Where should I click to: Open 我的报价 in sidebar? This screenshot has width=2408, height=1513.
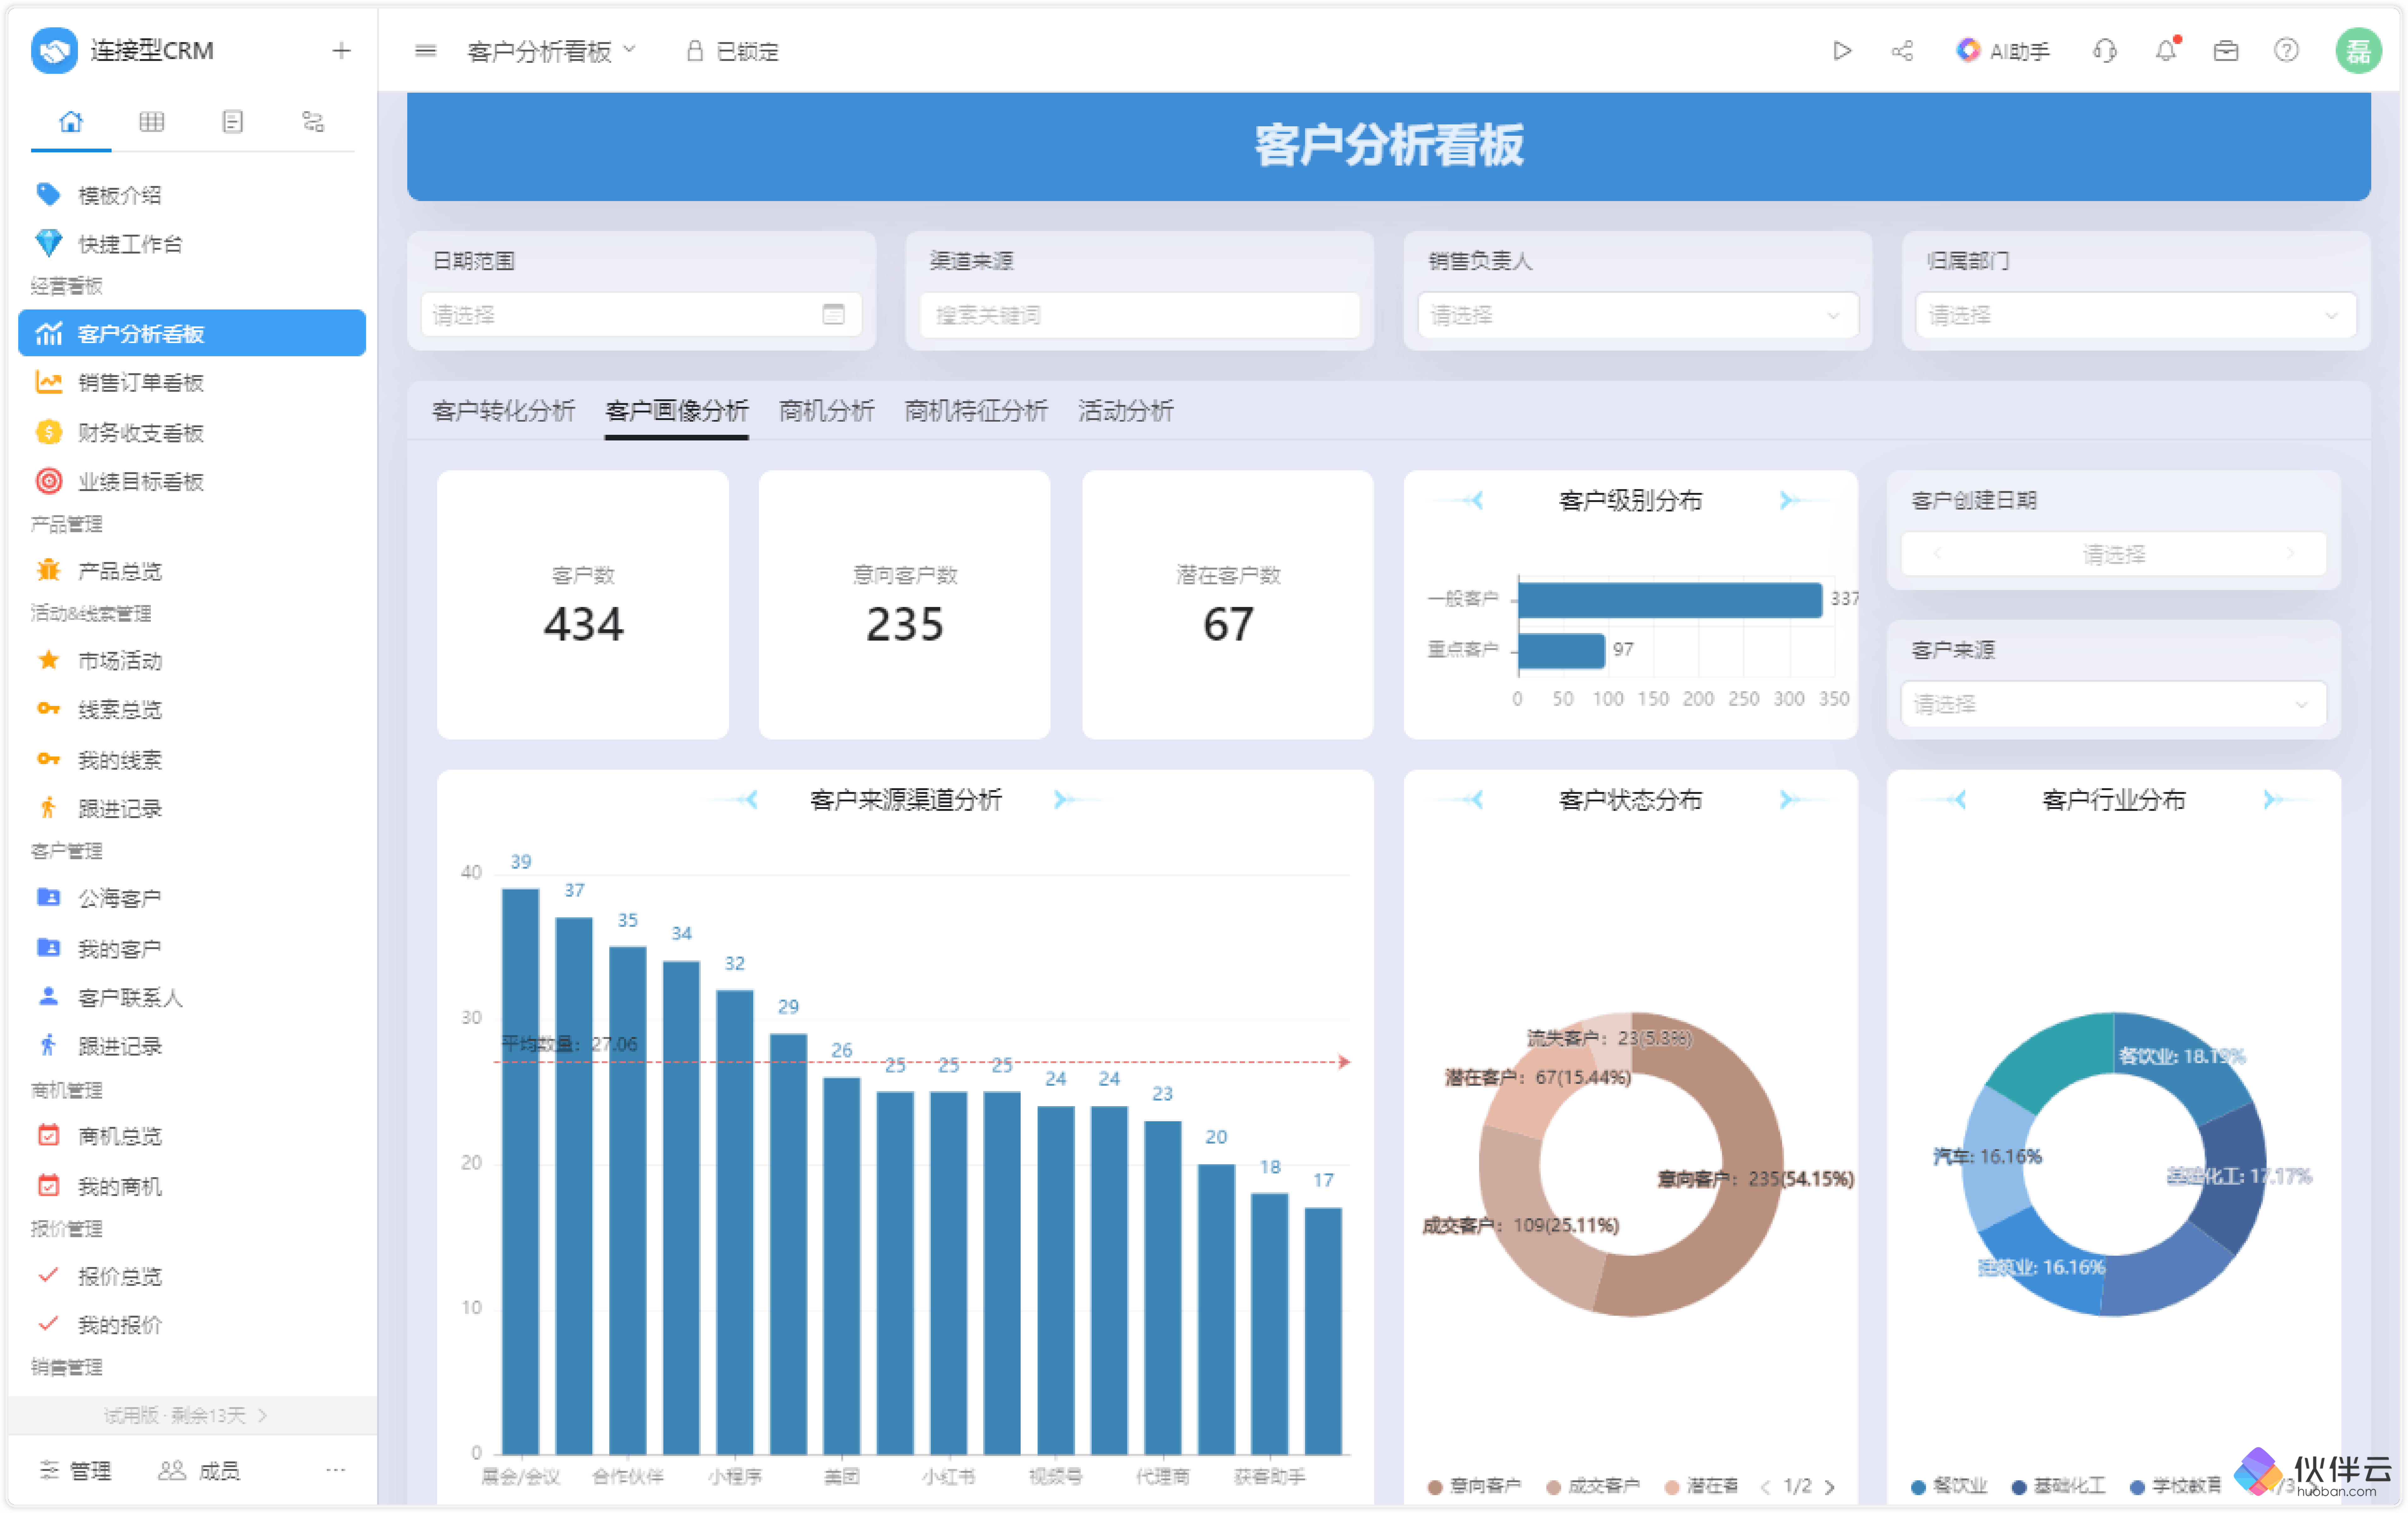[x=192, y=1325]
